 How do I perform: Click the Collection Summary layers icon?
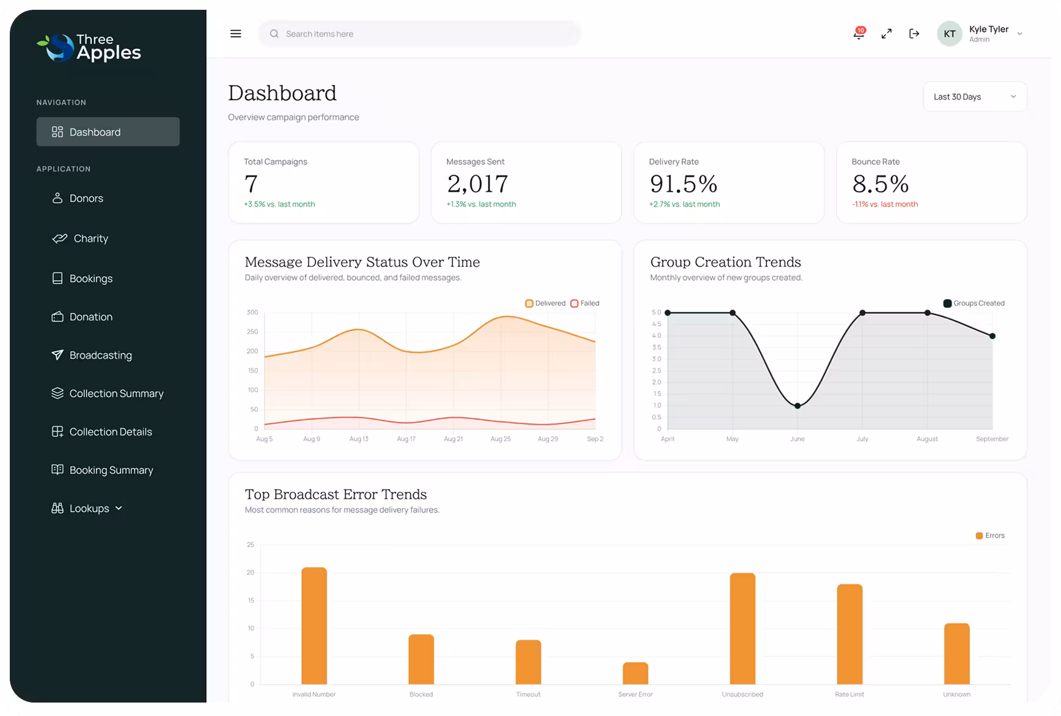tap(57, 393)
